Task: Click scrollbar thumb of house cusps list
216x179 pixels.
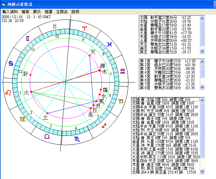Action: [x=202, y=71]
